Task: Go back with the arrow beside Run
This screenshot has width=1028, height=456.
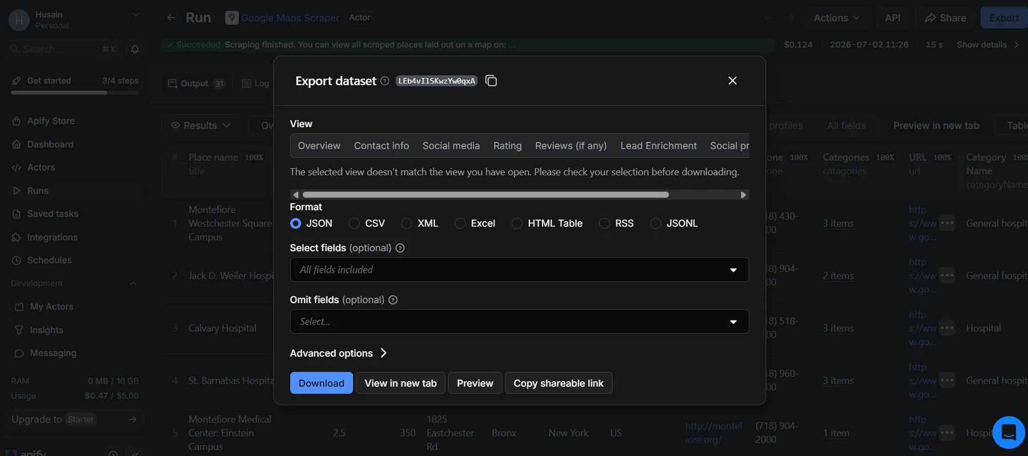Action: pyautogui.click(x=171, y=18)
